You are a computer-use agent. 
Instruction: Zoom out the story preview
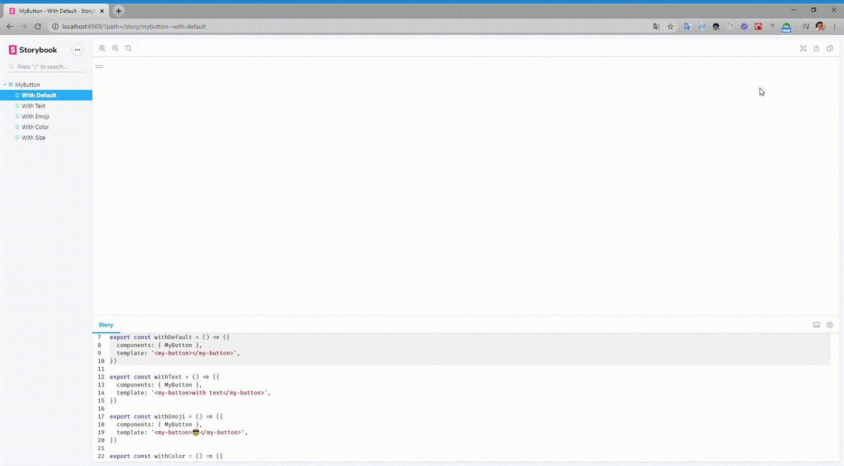point(116,48)
